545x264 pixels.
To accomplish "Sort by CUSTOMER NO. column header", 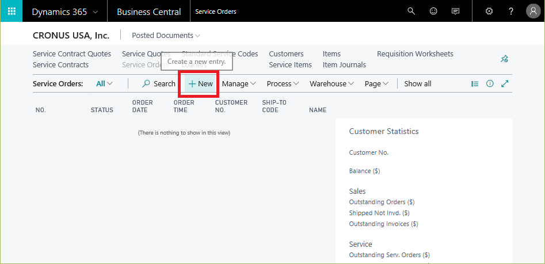I will (x=231, y=106).
